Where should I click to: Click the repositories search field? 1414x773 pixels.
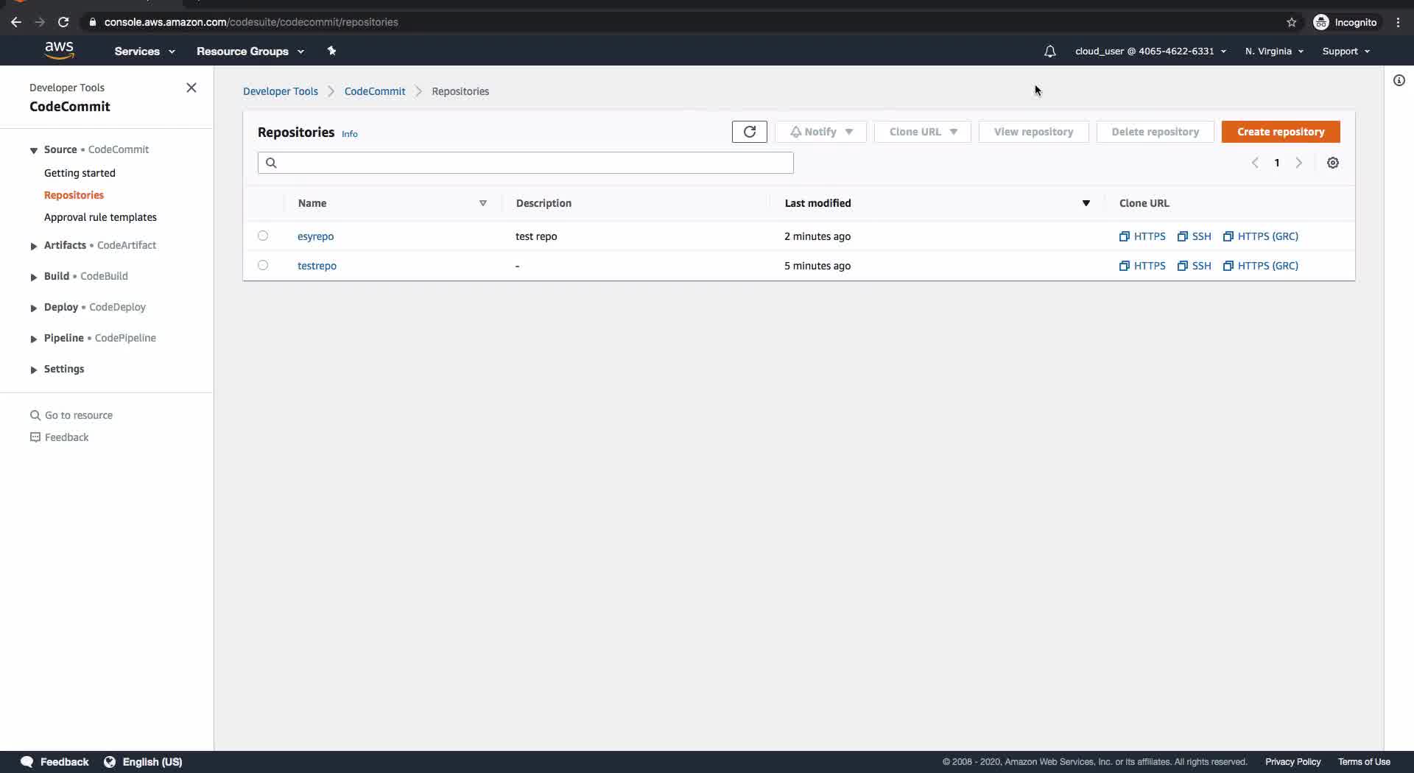coord(526,163)
